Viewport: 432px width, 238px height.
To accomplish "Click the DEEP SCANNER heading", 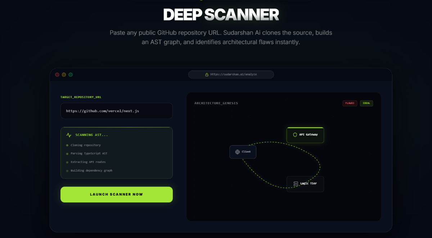I will [221, 14].
